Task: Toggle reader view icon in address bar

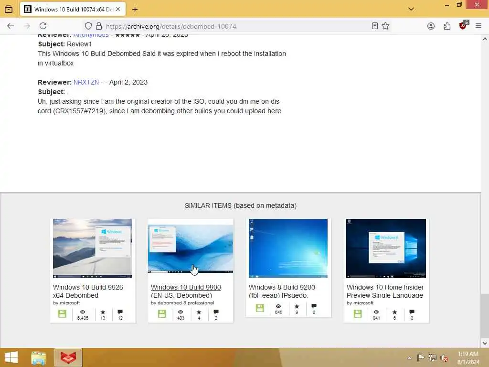Action: [375, 26]
